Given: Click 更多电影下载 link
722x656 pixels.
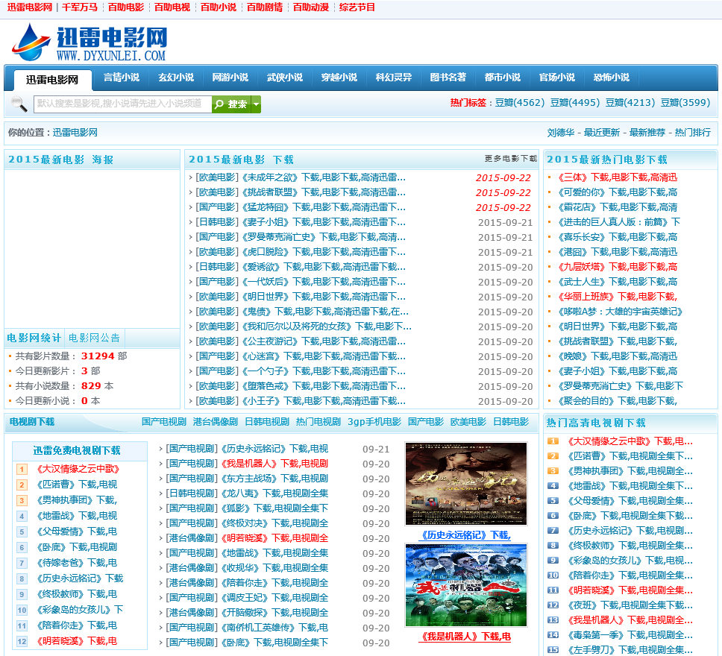Looking at the screenshot, I should point(511,159).
